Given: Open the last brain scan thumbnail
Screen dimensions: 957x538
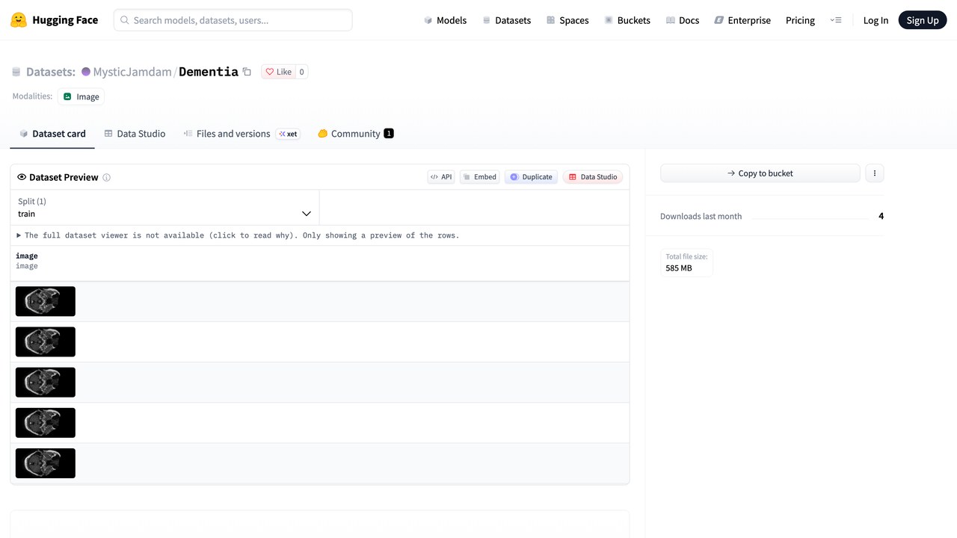Looking at the screenshot, I should pyautogui.click(x=46, y=463).
